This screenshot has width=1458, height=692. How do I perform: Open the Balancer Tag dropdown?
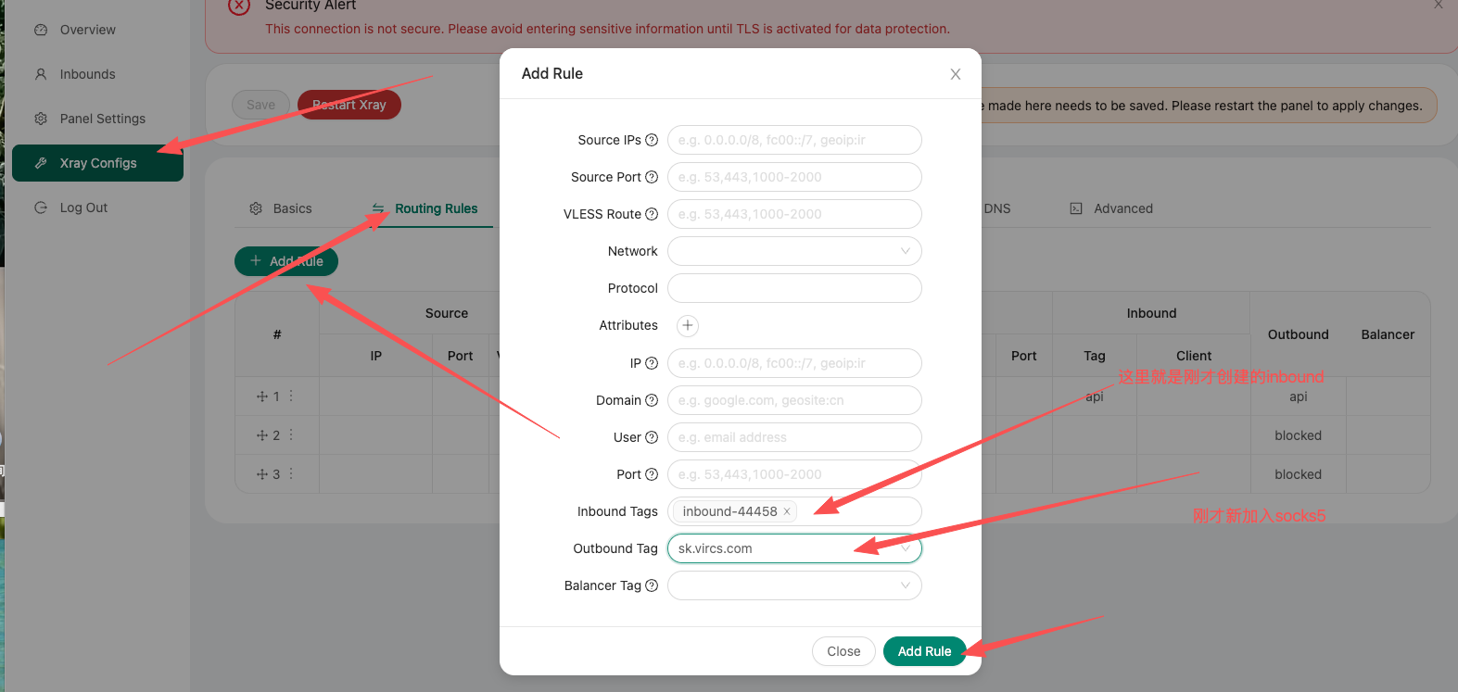click(x=794, y=585)
